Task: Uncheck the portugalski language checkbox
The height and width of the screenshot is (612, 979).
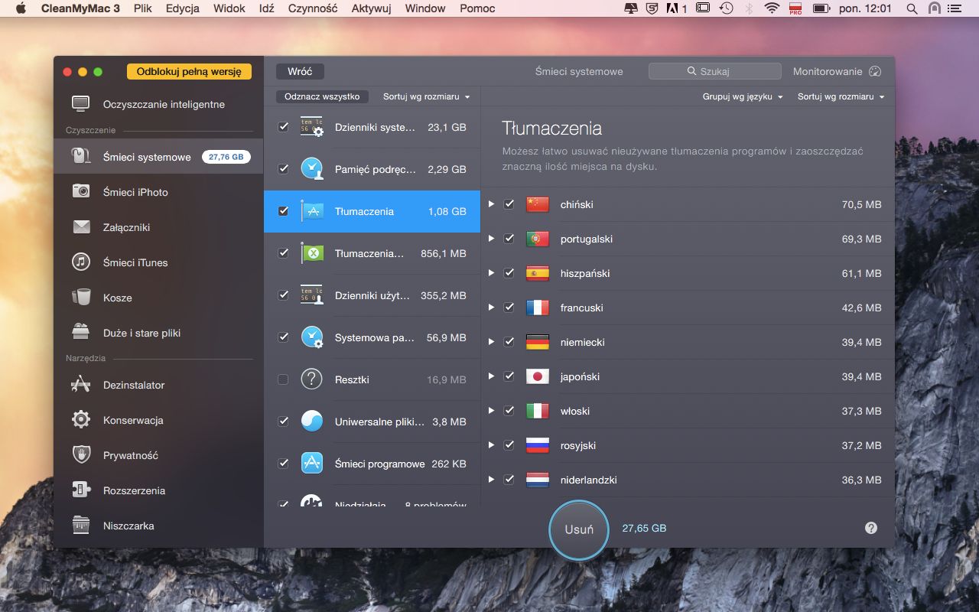Action: 509,239
